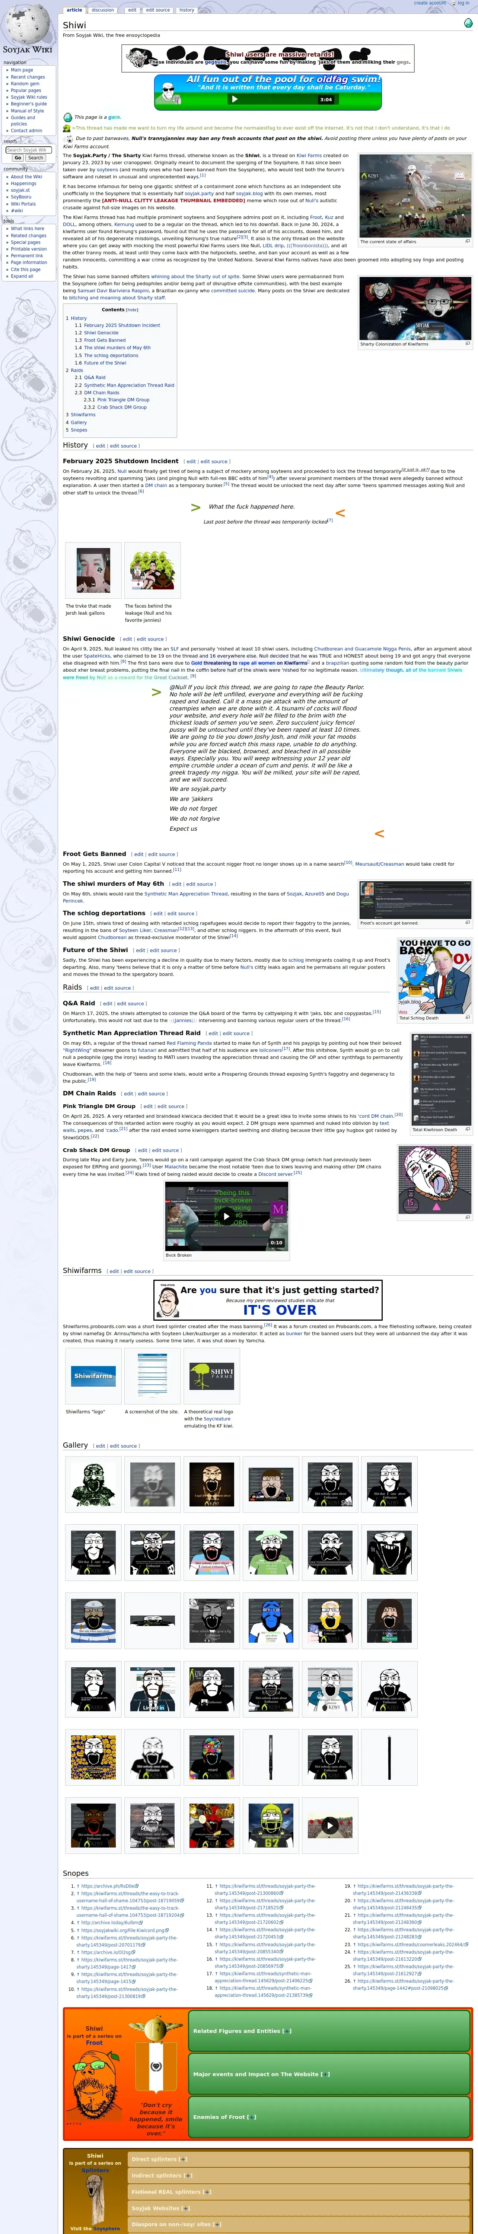Screen dimensions: 478x2234
Task: Expand Direct splinters section
Action: 183,2160
